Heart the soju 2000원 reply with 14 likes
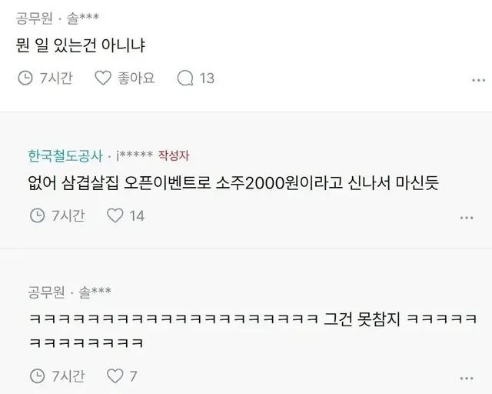The width and height of the screenshot is (492, 394). coord(115,215)
